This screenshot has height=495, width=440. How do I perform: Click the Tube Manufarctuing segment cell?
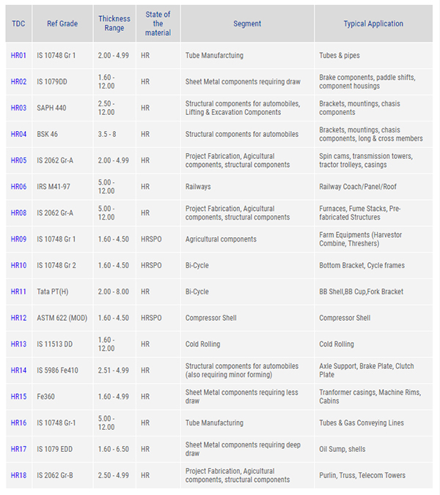click(247, 56)
